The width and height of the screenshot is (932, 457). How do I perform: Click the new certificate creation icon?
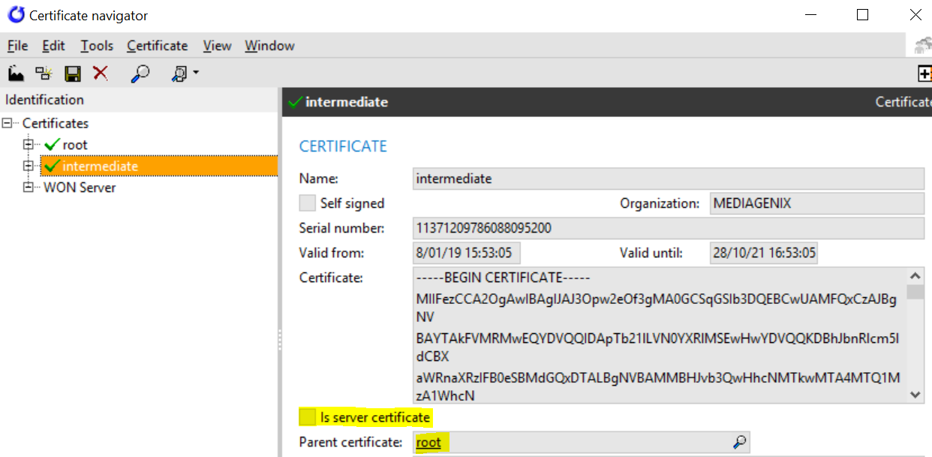coord(43,73)
